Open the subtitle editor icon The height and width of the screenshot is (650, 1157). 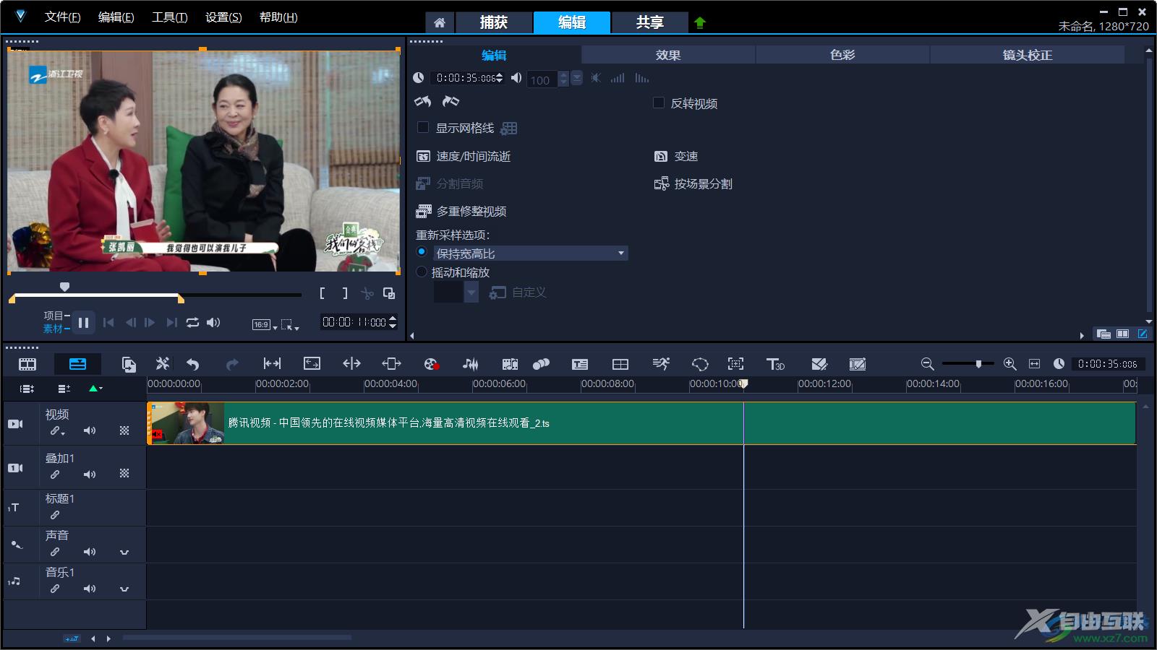pyautogui.click(x=580, y=364)
